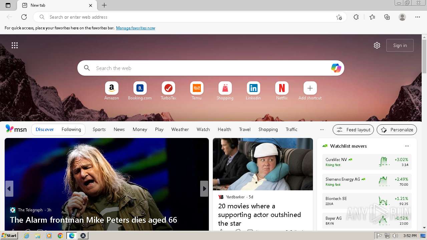427x240 pixels.
Task: Click the page vertical scrollbar
Action: tap(424, 57)
